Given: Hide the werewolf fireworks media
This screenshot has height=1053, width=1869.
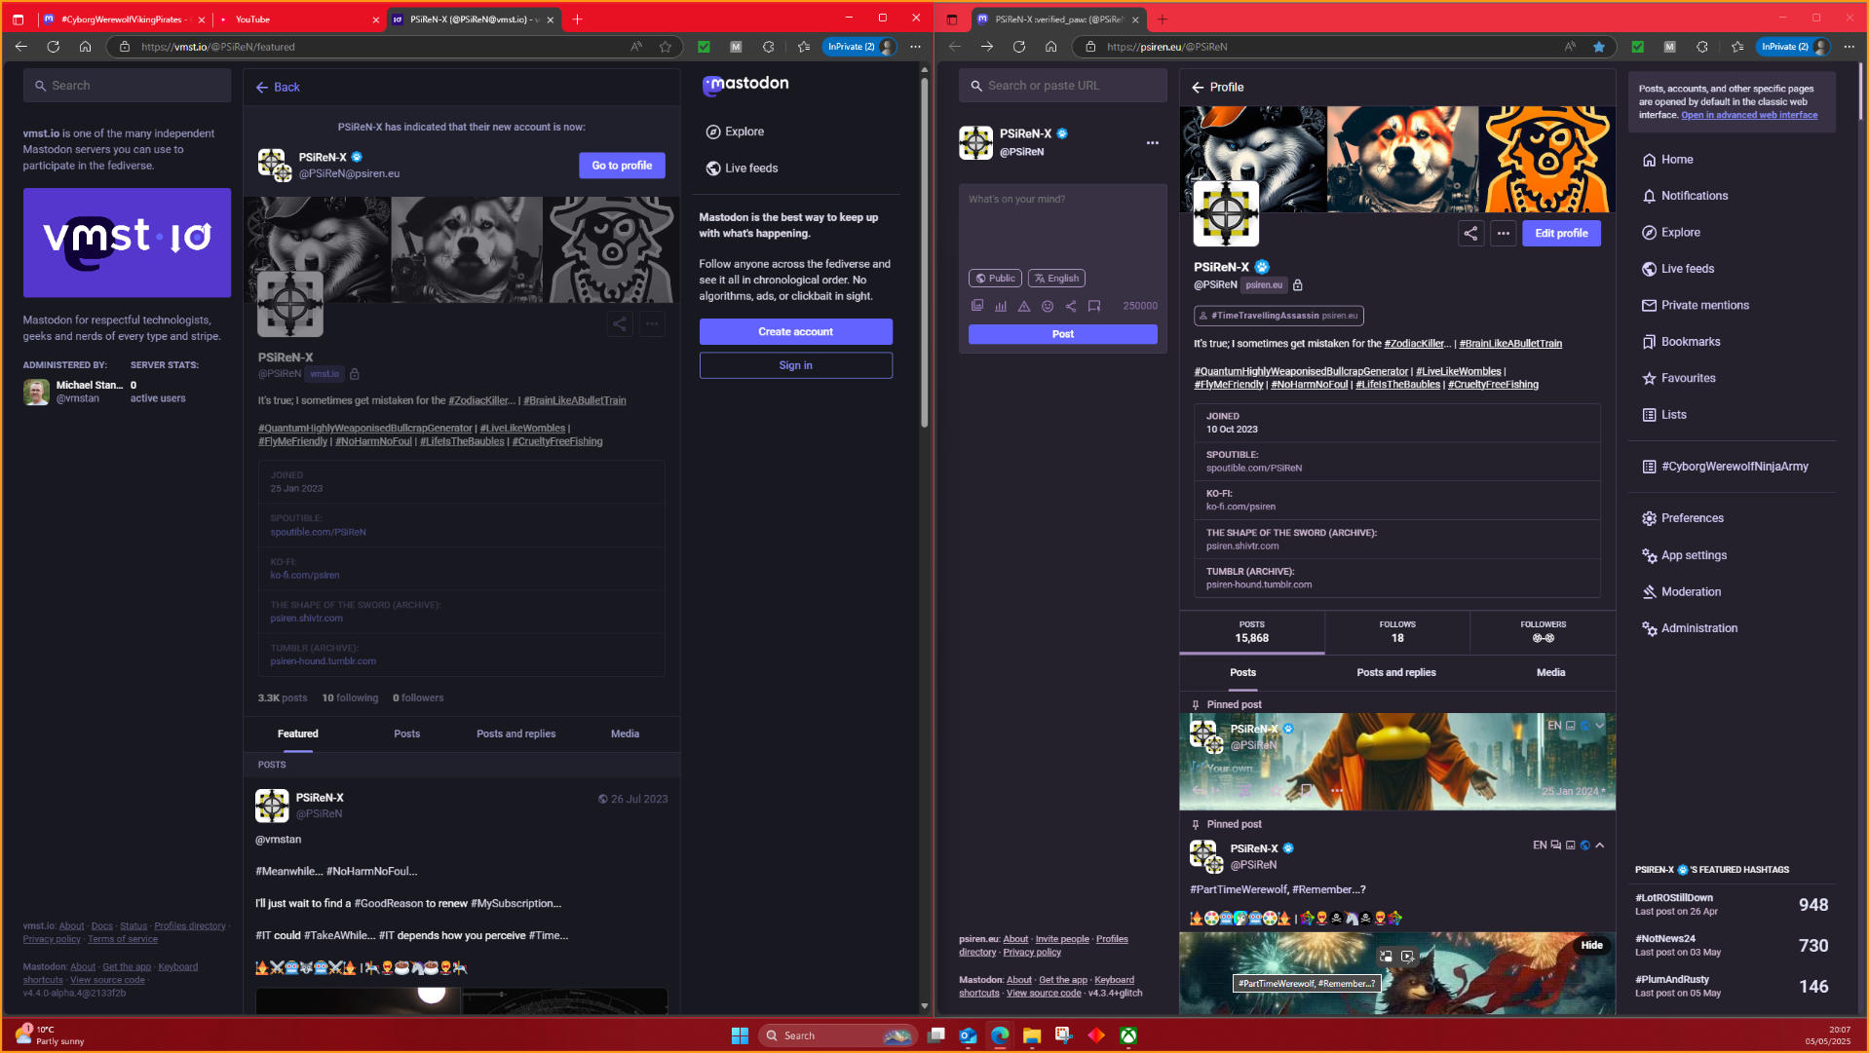Looking at the screenshot, I should tap(1591, 946).
